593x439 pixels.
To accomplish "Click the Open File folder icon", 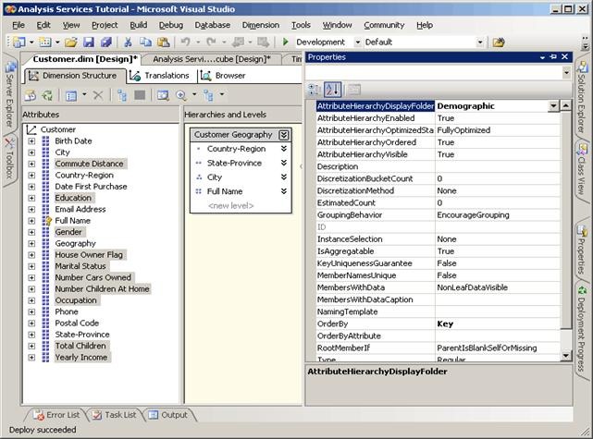I will 70,43.
